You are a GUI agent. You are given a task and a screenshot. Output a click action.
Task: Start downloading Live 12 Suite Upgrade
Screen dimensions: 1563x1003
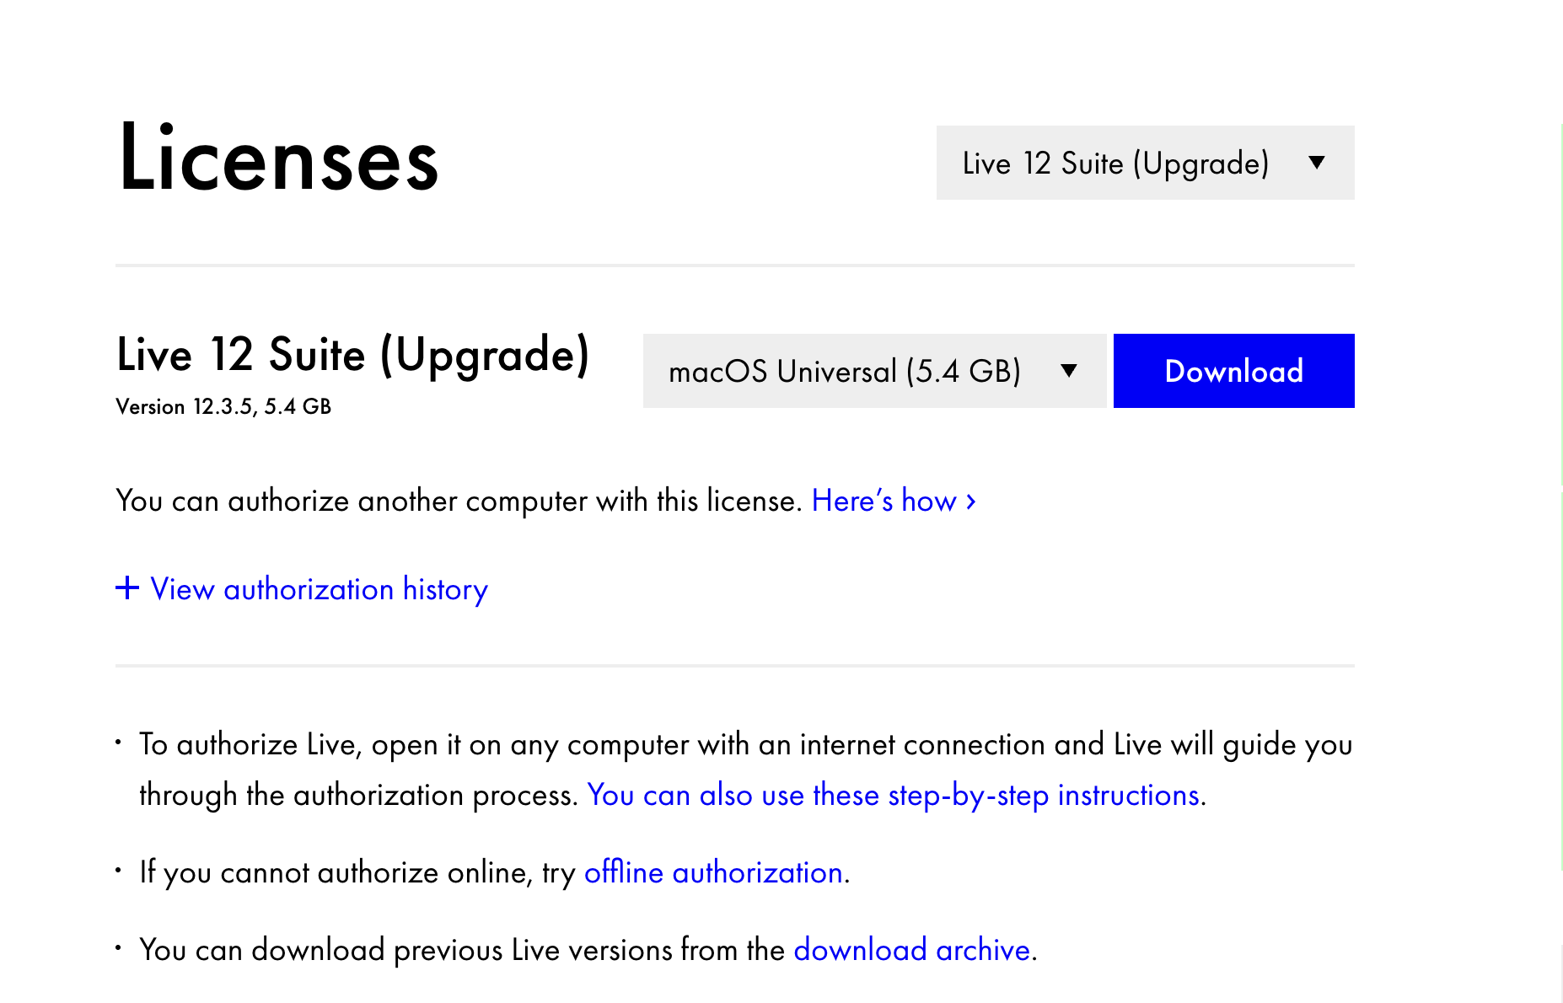[1233, 370]
